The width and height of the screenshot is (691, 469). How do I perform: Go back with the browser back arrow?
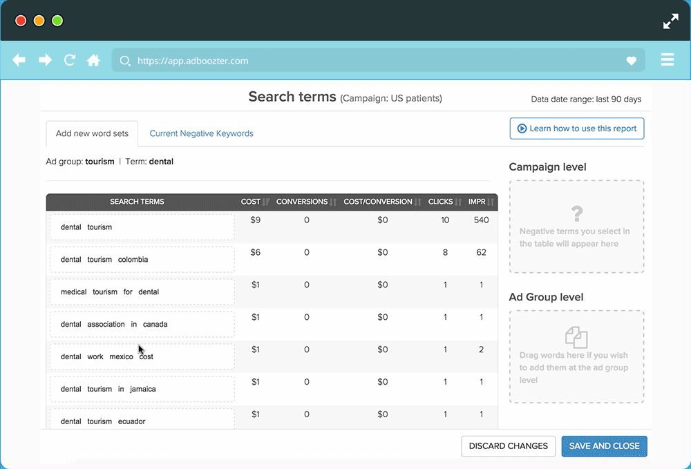(19, 60)
